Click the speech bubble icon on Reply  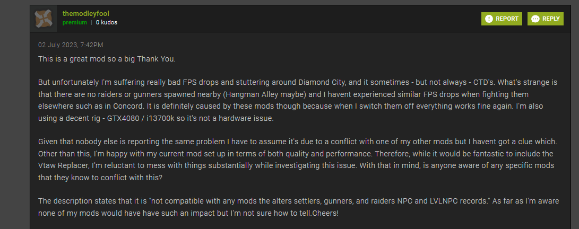pyautogui.click(x=535, y=19)
